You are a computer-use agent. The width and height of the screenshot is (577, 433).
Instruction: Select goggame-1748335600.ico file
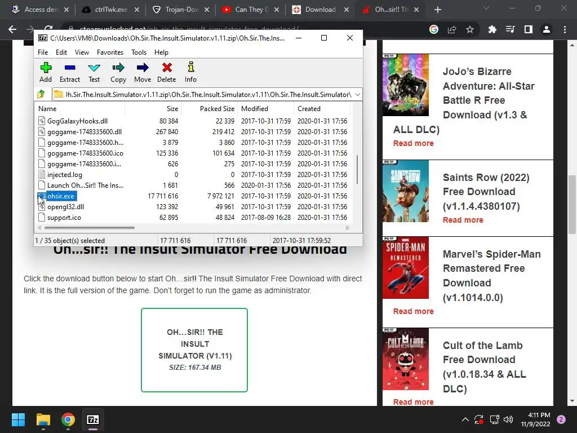coord(85,153)
